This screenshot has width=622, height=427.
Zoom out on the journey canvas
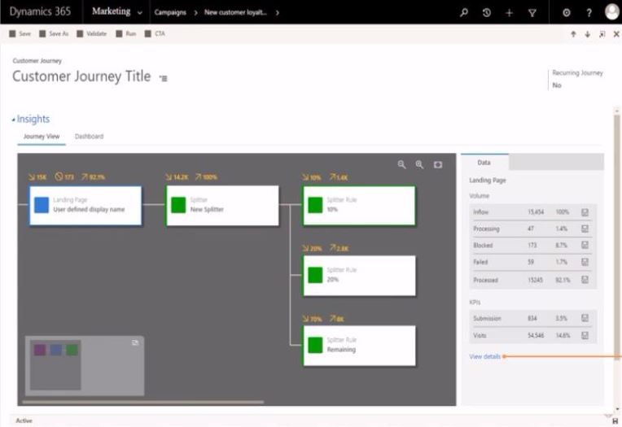pos(401,164)
